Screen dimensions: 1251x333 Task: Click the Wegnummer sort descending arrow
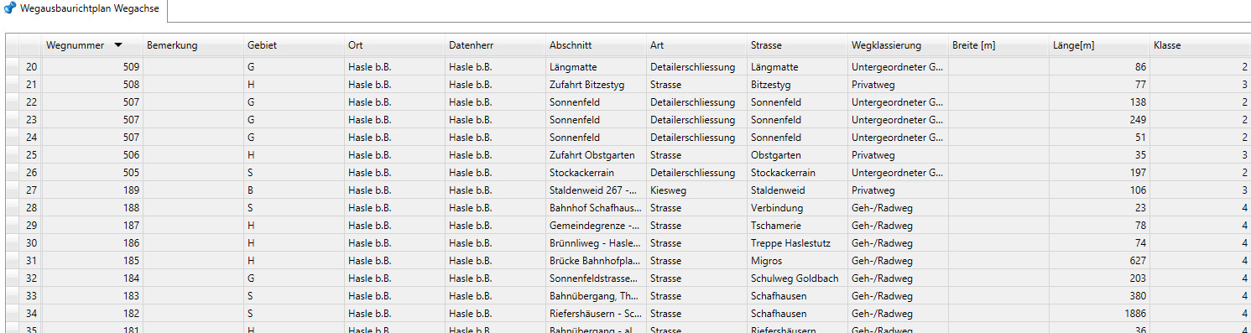point(118,45)
